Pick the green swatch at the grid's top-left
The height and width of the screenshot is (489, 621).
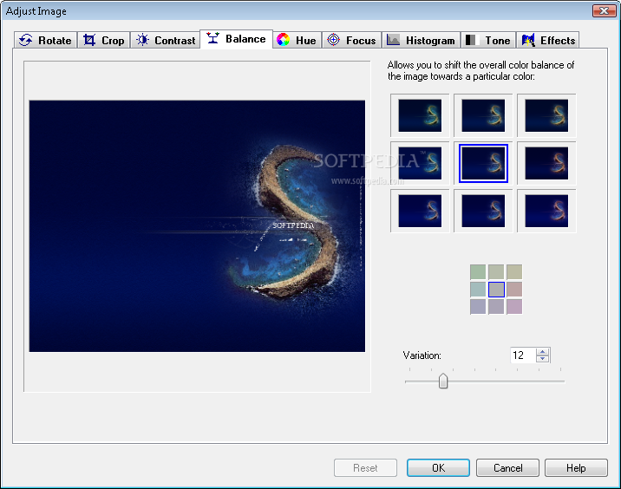(x=478, y=272)
